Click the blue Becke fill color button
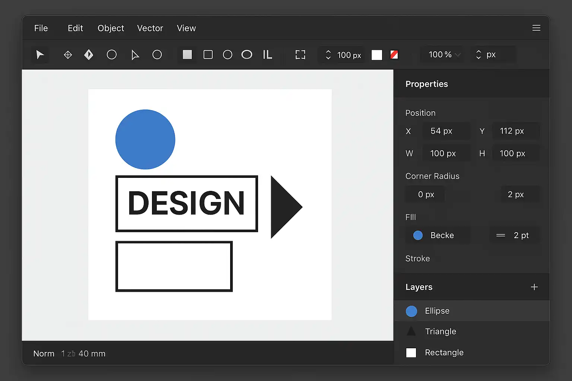Screen dimensions: 572x381 tap(418, 235)
